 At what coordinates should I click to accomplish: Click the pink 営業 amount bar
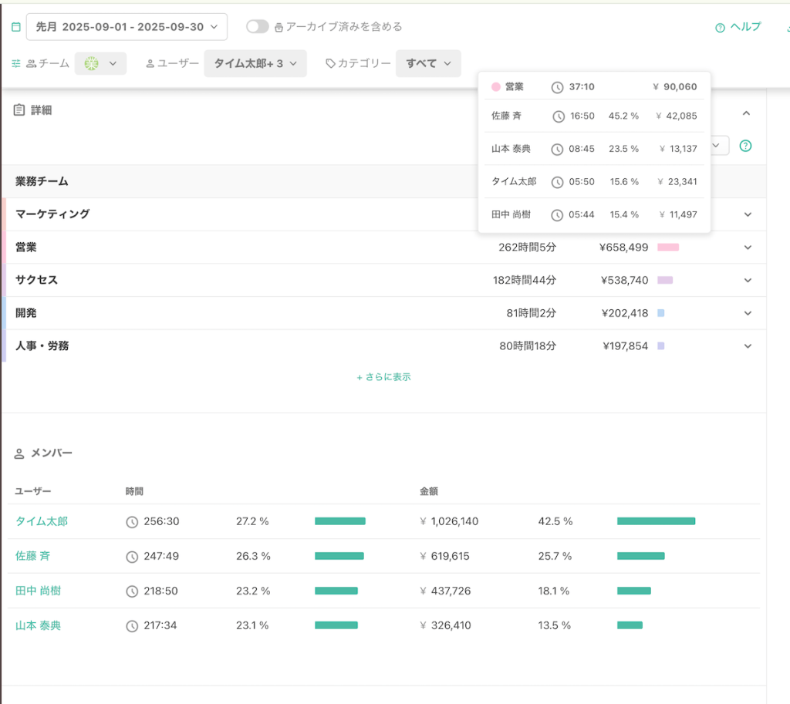(668, 248)
